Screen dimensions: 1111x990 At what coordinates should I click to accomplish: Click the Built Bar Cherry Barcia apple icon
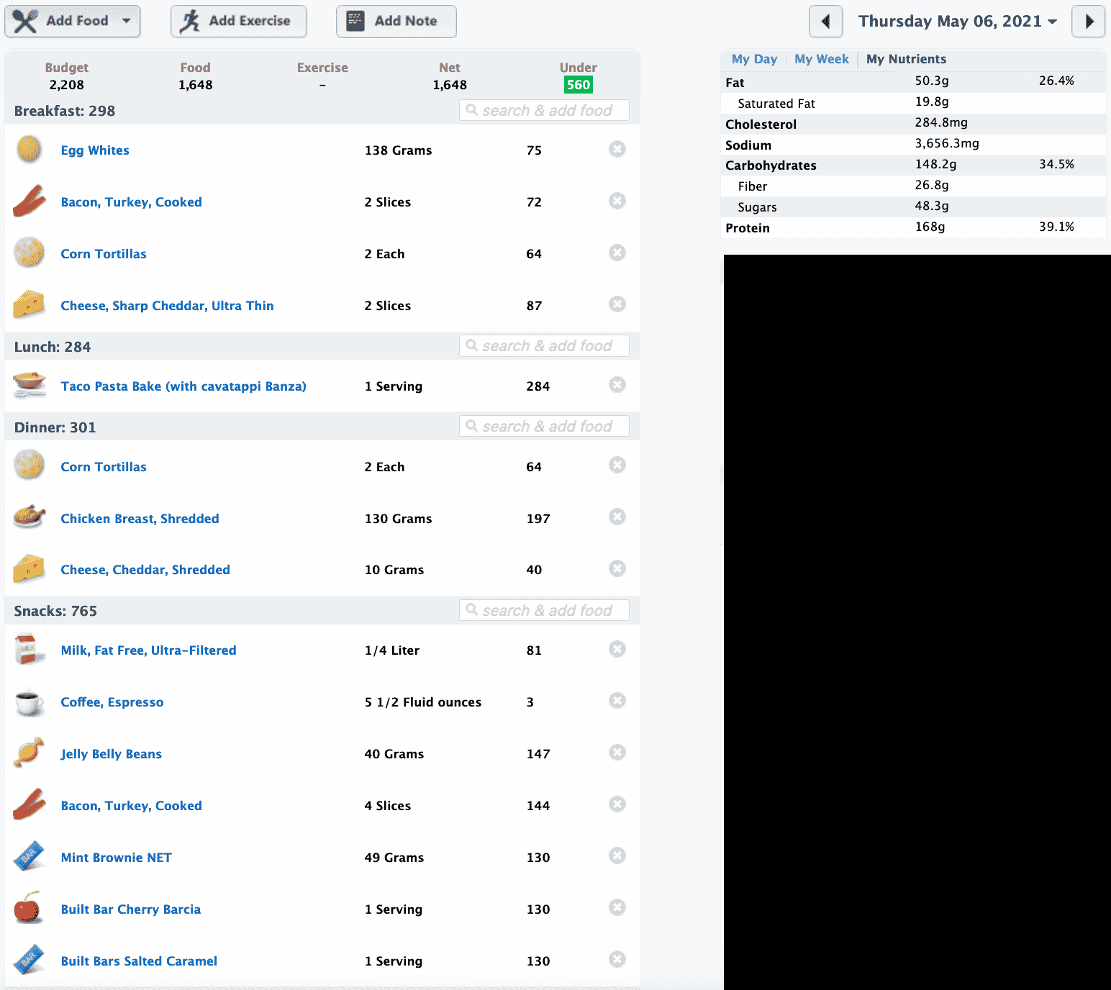(29, 908)
